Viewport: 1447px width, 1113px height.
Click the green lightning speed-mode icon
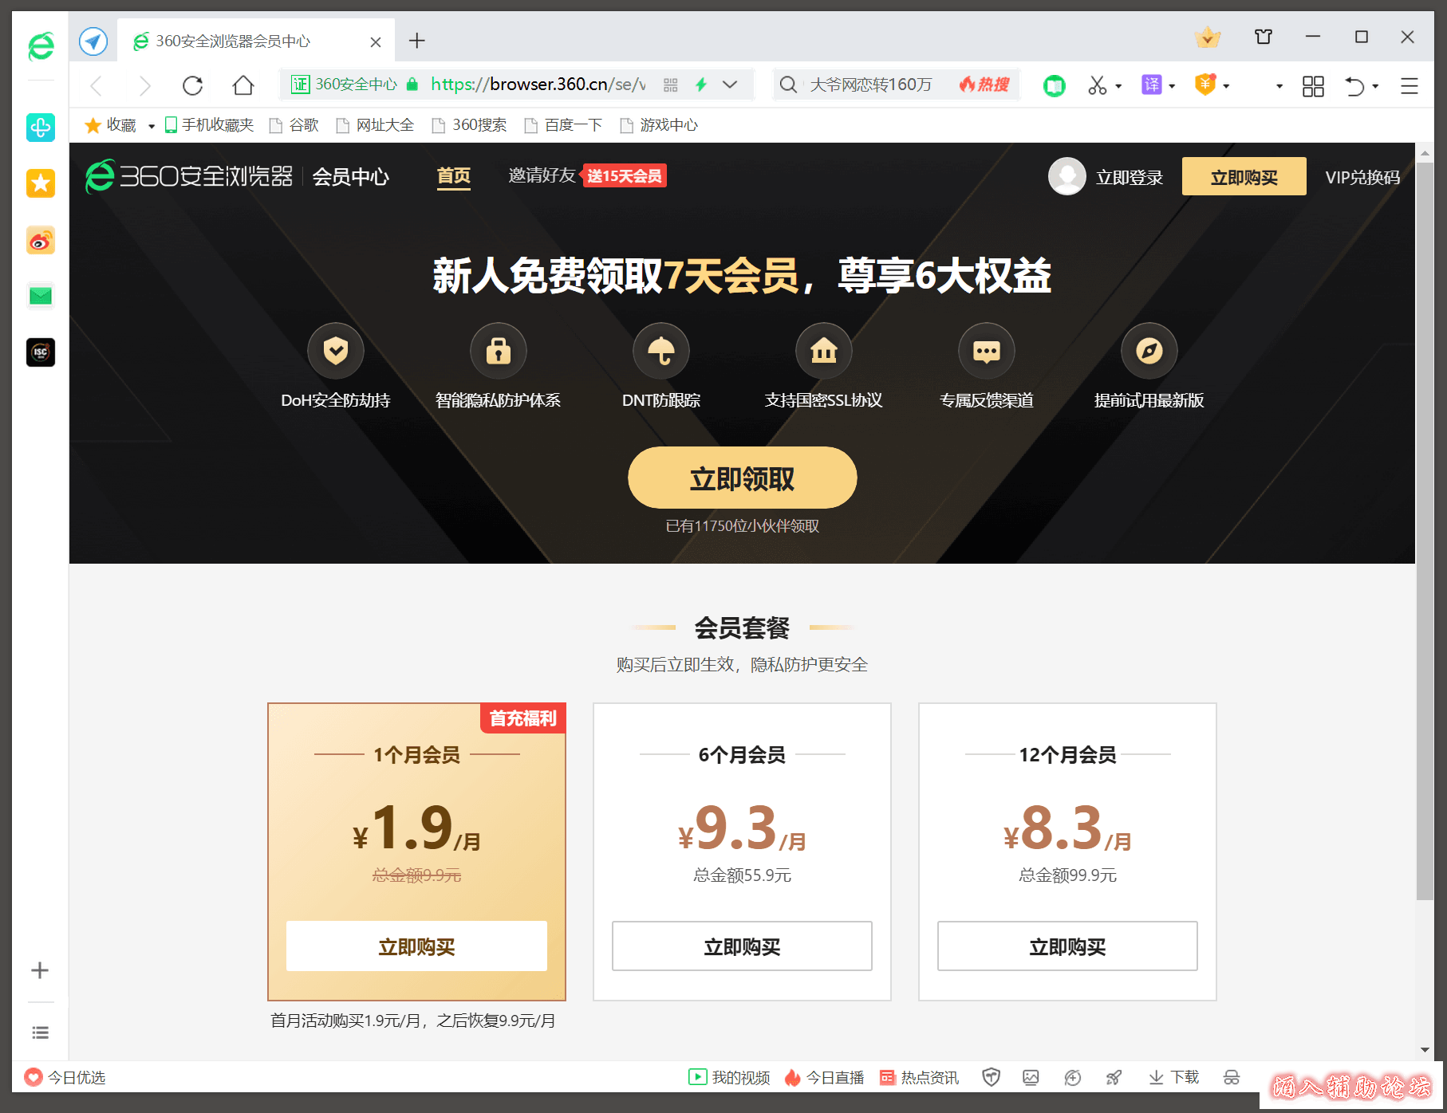701,85
